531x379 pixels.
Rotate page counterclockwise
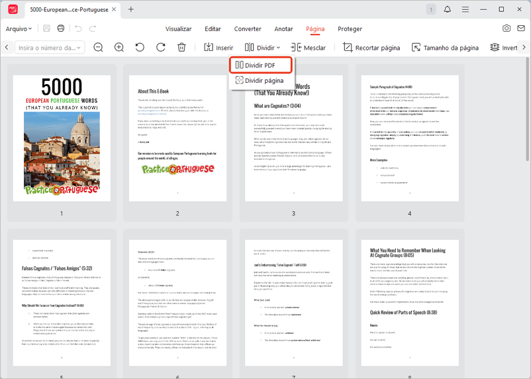(x=140, y=48)
